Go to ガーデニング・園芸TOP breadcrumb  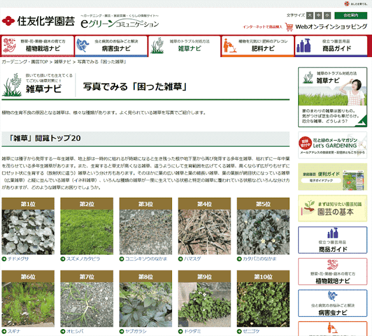point(25,62)
